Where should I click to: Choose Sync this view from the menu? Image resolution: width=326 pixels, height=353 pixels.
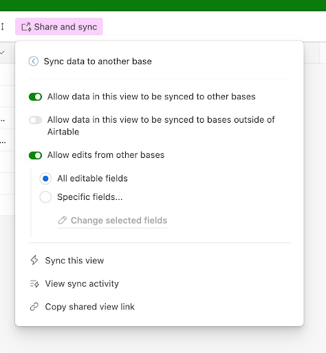click(x=74, y=261)
